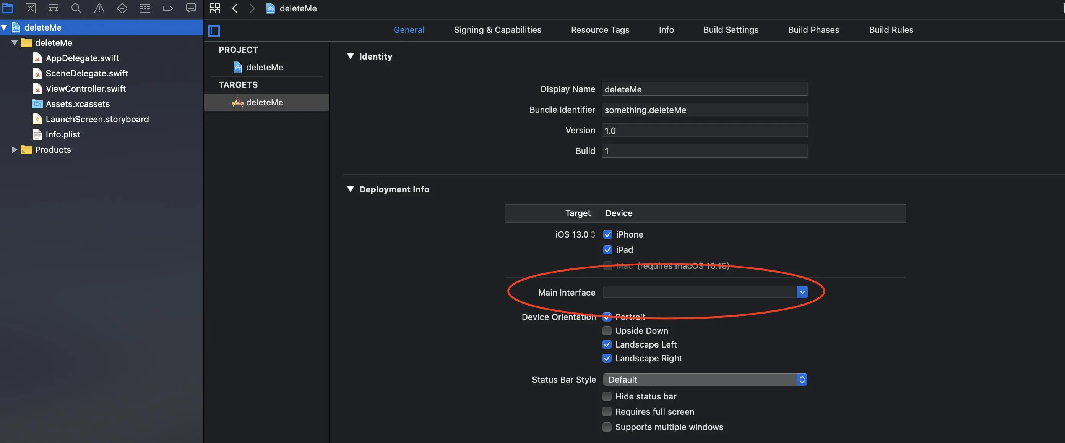Screen dimensions: 1065x443
Task: Switch to Build Settings tab
Action: click(x=731, y=30)
